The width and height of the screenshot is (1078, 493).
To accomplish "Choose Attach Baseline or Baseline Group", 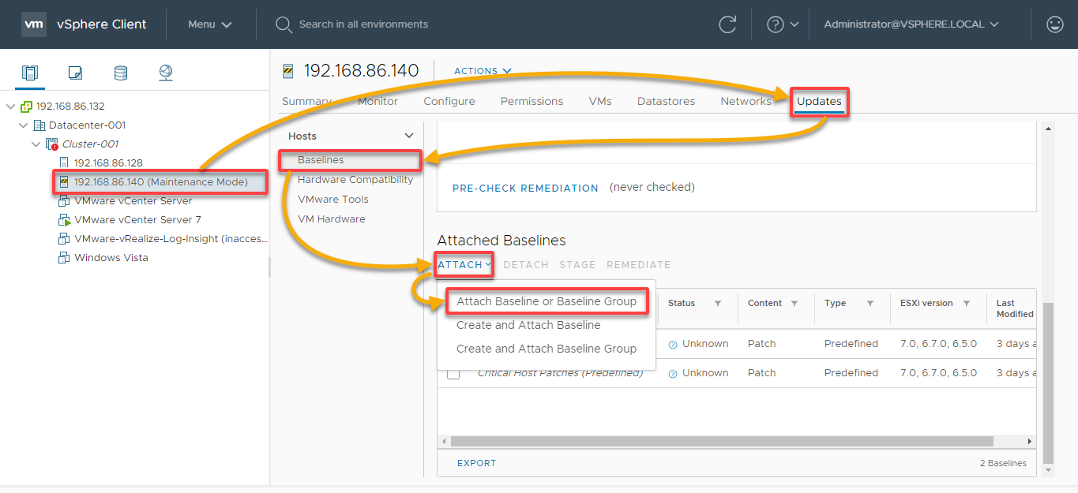I will pyautogui.click(x=547, y=301).
